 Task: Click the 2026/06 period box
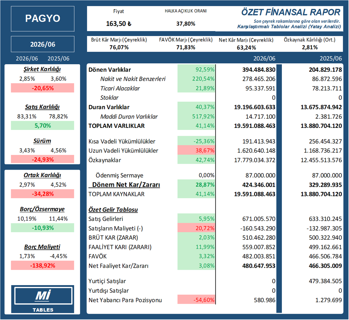[x=43, y=44]
